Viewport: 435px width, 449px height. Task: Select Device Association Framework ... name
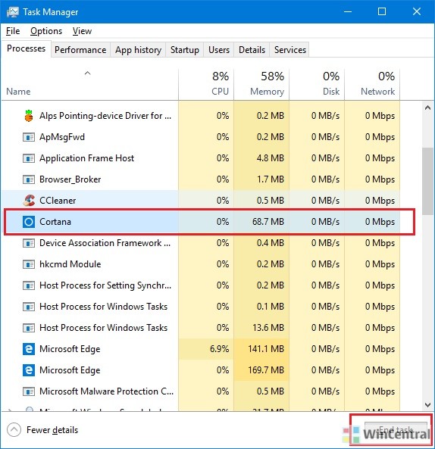pos(105,243)
